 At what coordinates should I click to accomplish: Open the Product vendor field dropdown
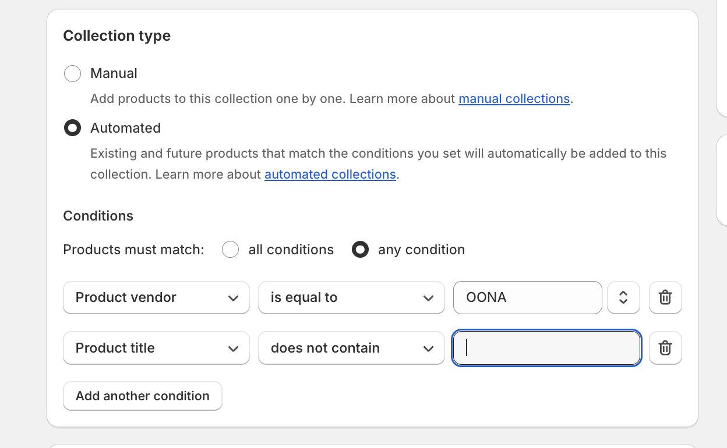[x=156, y=297]
